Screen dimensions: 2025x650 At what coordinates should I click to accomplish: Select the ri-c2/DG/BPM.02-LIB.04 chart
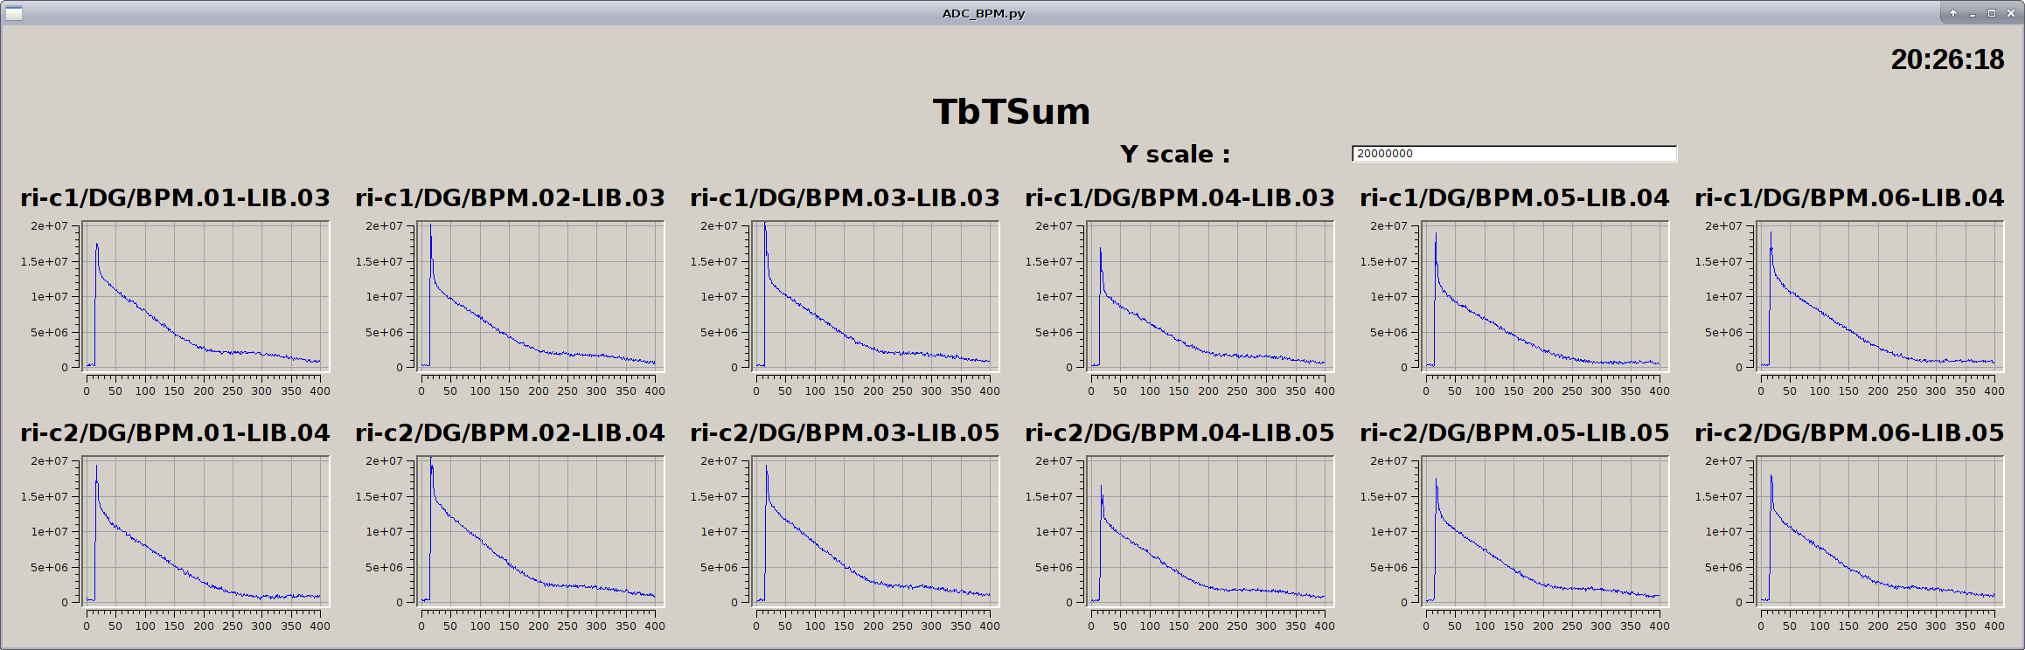pyautogui.click(x=540, y=531)
